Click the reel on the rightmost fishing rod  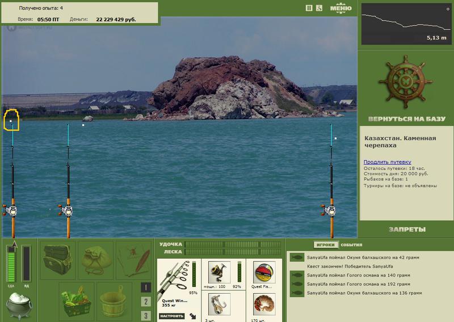pyautogui.click(x=329, y=211)
